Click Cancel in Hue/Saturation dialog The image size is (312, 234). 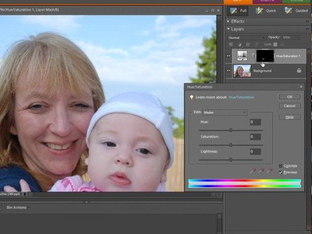tap(290, 106)
